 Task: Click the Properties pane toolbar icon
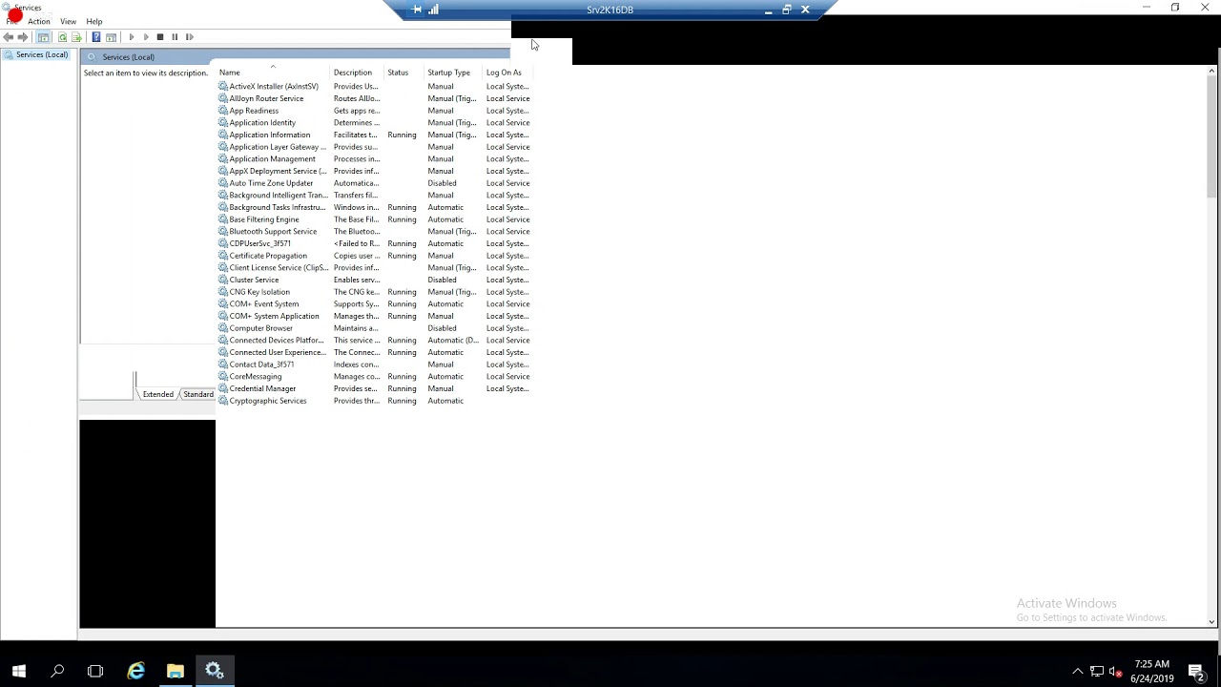click(x=111, y=37)
